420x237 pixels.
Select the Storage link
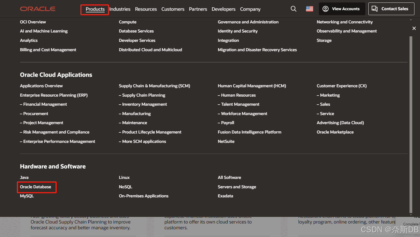[x=324, y=40]
